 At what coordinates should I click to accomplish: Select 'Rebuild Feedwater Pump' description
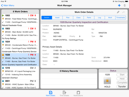(12, 25)
